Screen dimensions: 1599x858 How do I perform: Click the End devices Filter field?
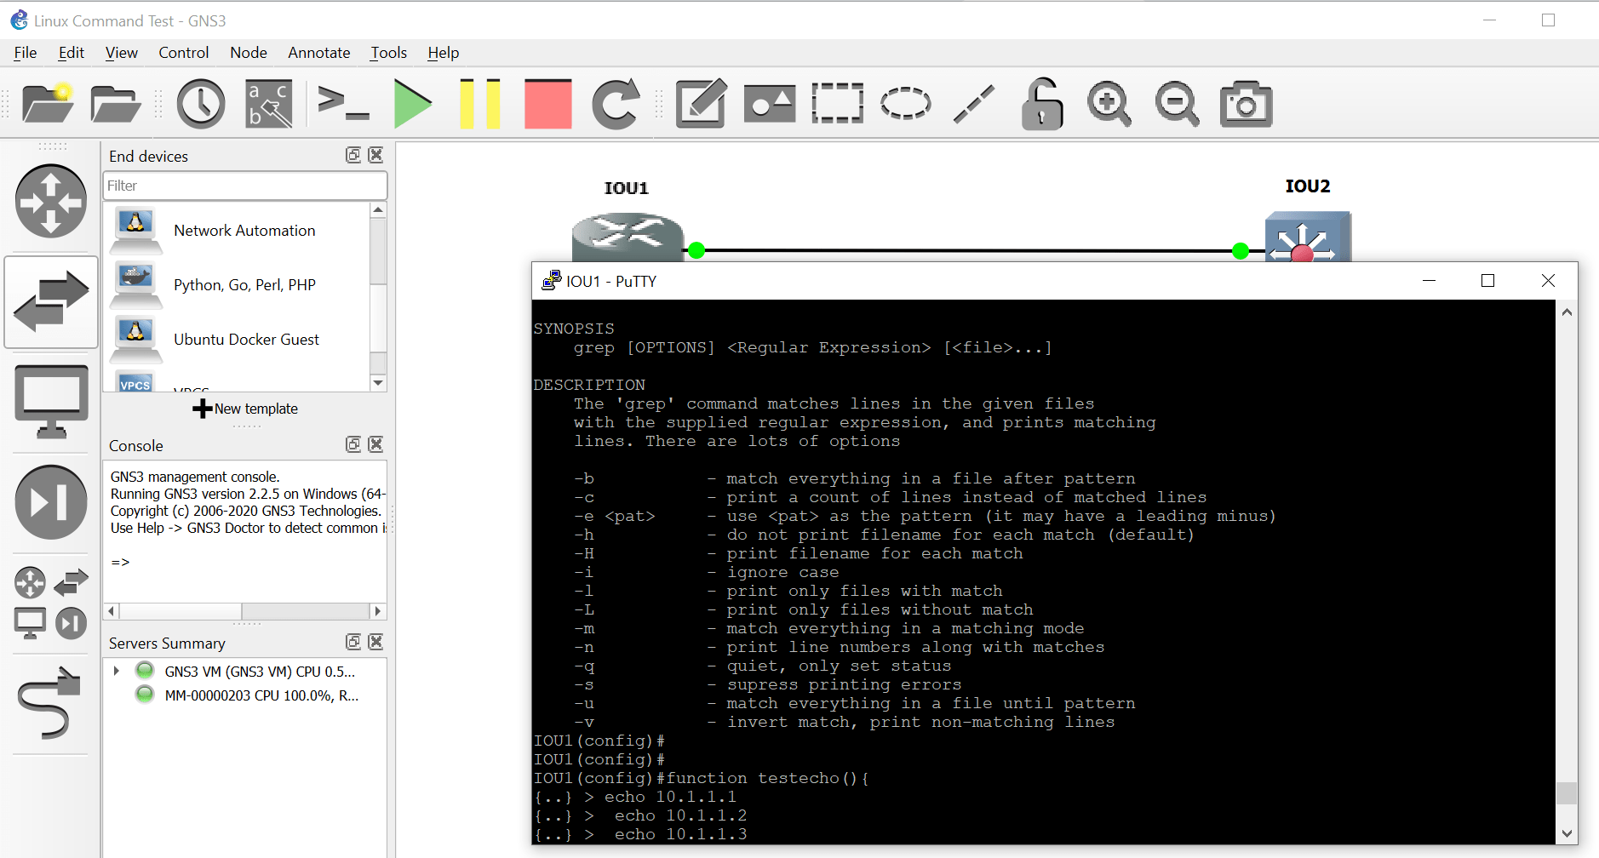(x=245, y=186)
